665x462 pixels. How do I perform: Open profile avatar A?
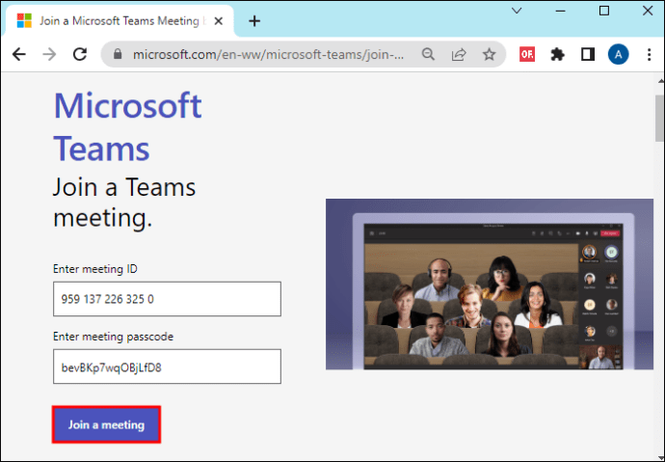[618, 54]
